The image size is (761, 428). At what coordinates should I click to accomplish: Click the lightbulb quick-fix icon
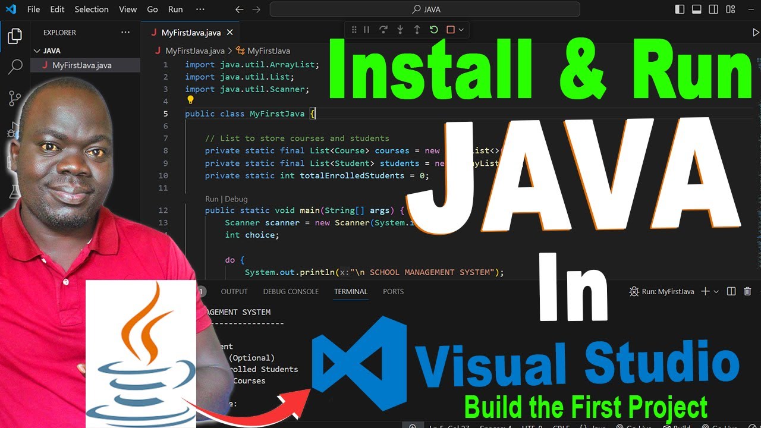(190, 100)
